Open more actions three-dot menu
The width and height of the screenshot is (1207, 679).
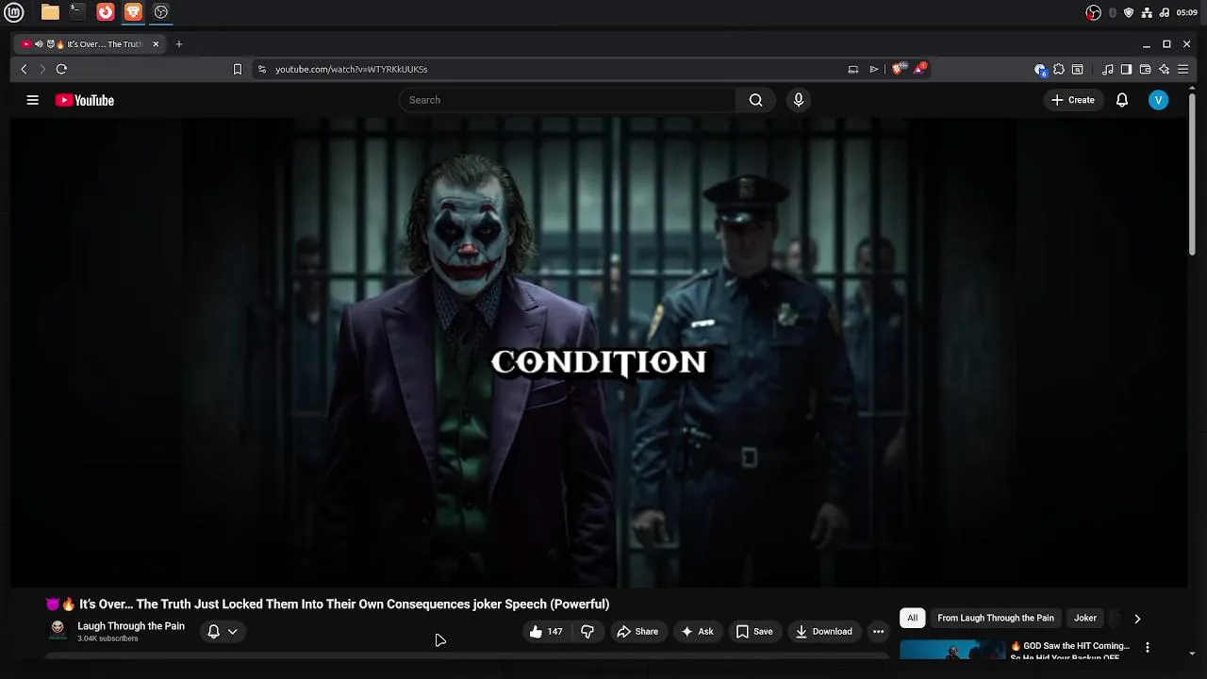coord(878,632)
